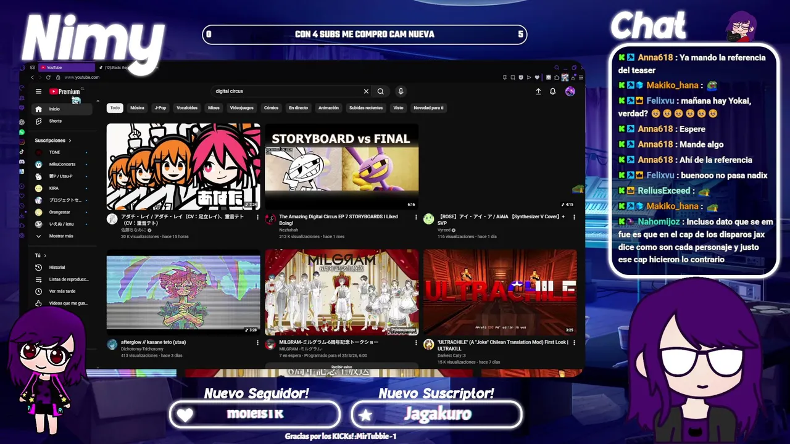Open Nezhahah channel name link
Image resolution: width=790 pixels, height=444 pixels.
tap(288, 230)
